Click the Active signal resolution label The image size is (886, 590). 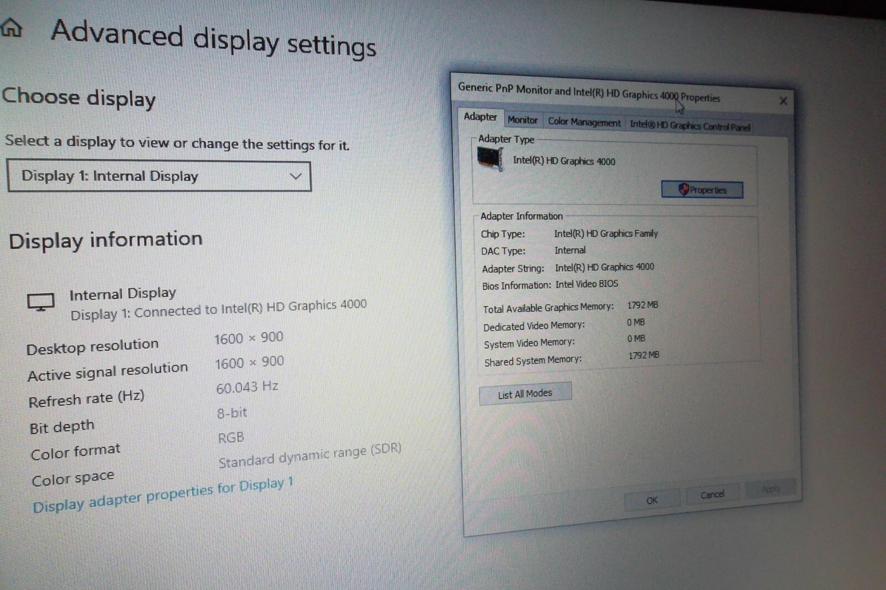coord(107,371)
